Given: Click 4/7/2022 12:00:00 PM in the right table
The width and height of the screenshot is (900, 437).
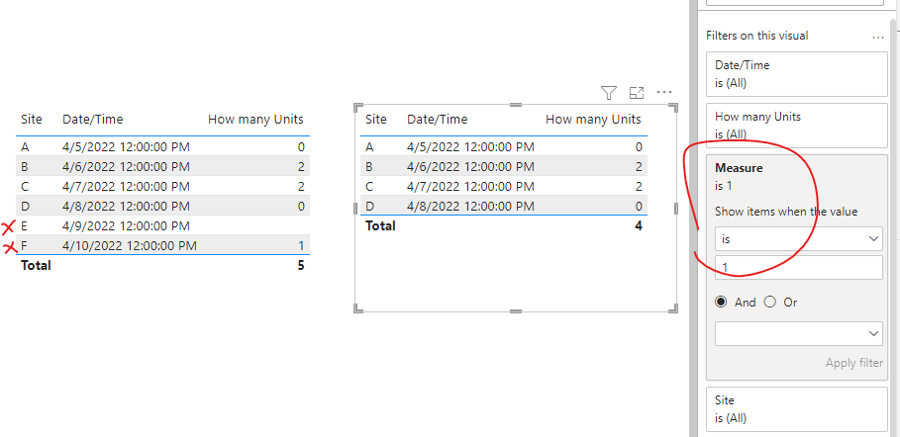Looking at the screenshot, I should (470, 187).
